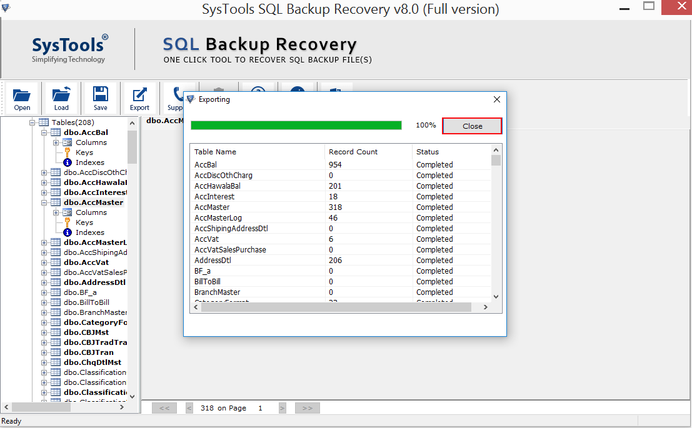Expand the dbo.AccDiscOthCh table node
Image resolution: width=692 pixels, height=428 pixels.
[x=44, y=172]
